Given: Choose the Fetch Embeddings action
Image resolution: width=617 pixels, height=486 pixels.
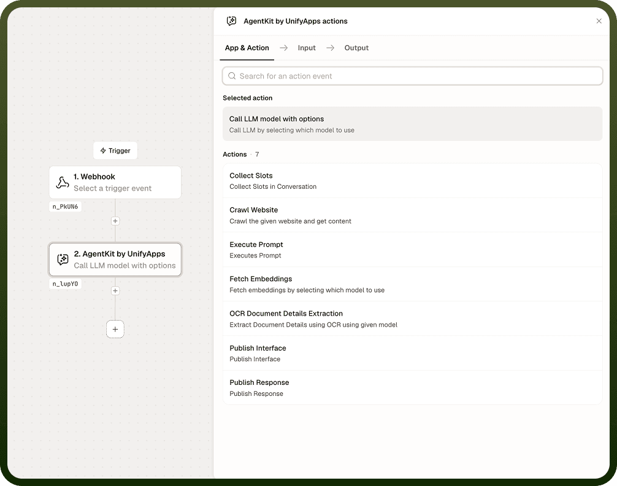Looking at the screenshot, I should click(x=412, y=284).
